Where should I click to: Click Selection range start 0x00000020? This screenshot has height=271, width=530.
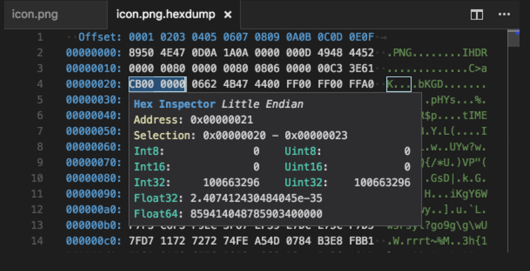235,135
